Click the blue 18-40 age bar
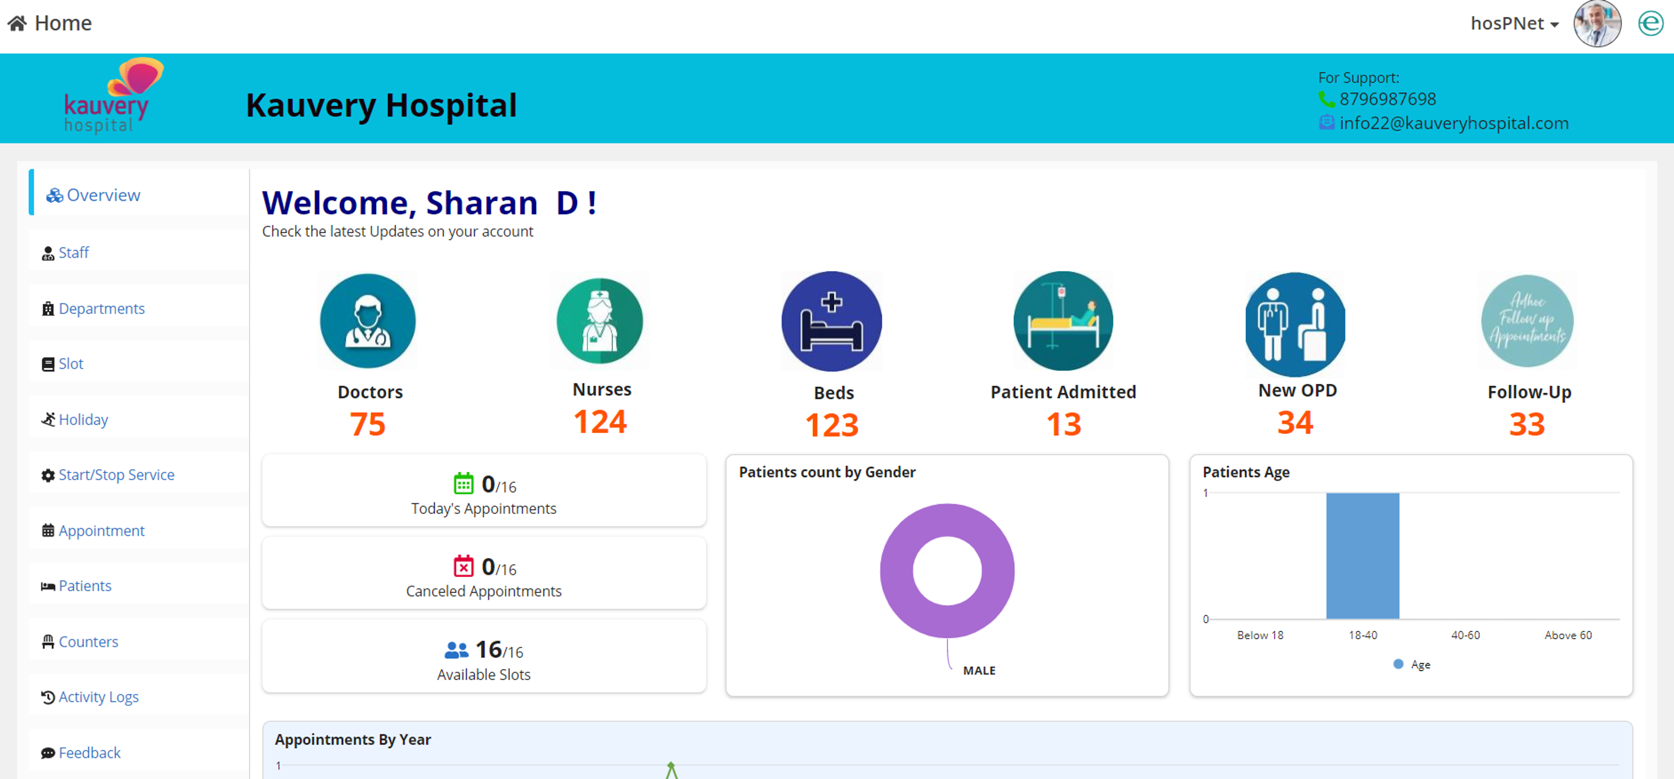 coord(1363,556)
